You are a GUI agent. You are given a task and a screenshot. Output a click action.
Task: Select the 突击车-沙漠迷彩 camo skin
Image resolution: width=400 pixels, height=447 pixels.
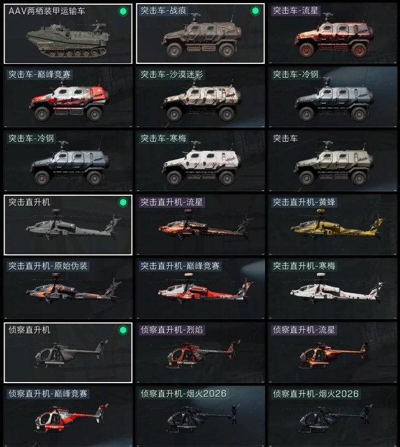(x=200, y=97)
